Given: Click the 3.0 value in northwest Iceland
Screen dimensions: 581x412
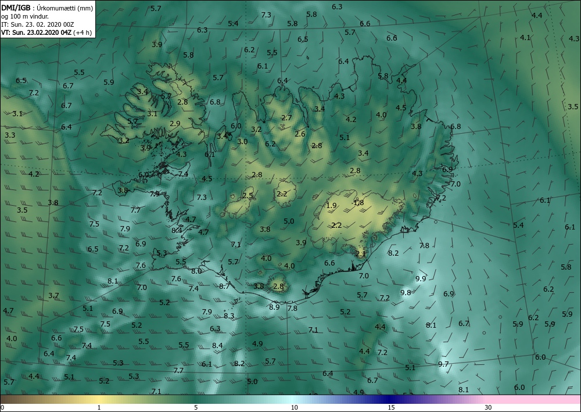Looking at the screenshot, I should coord(242,141).
